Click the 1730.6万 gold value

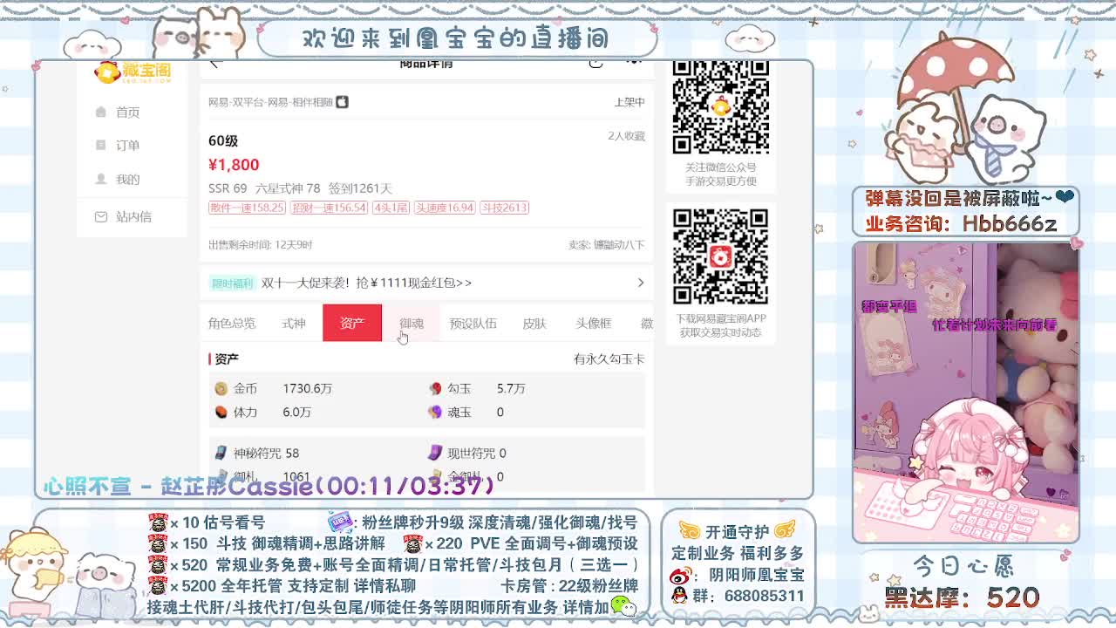coord(307,388)
